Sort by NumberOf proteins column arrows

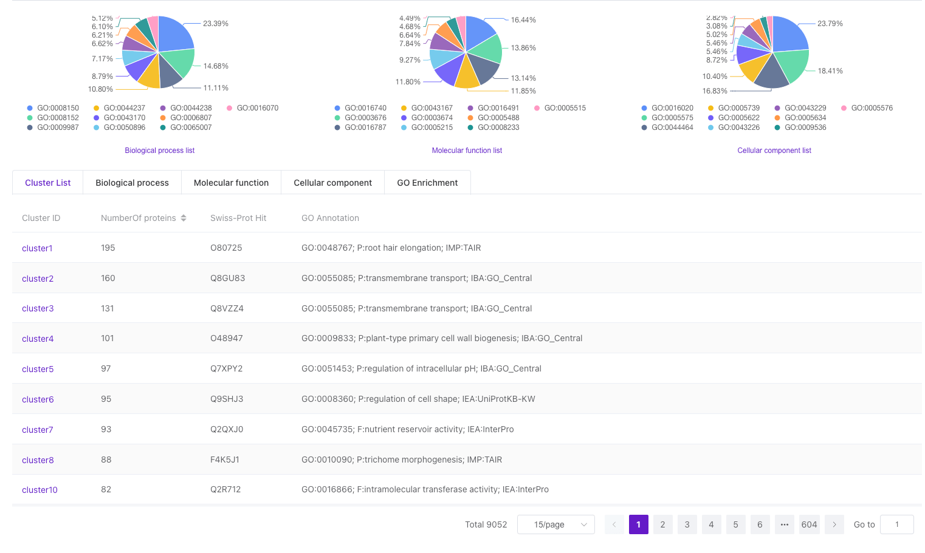pos(184,218)
